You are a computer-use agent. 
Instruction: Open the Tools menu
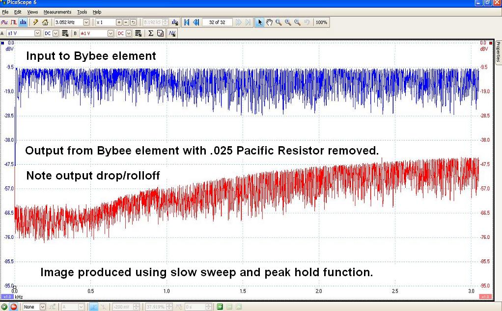click(x=82, y=12)
